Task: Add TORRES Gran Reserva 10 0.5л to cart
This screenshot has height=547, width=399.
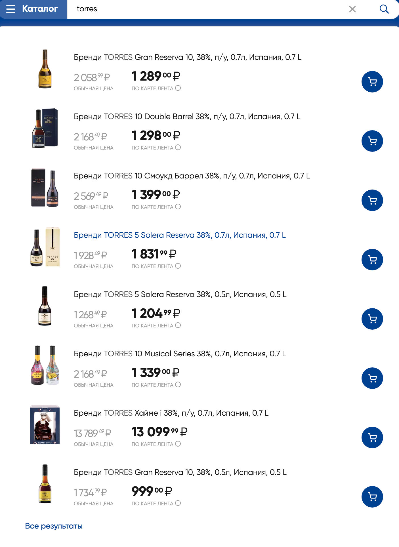Action: [x=372, y=497]
